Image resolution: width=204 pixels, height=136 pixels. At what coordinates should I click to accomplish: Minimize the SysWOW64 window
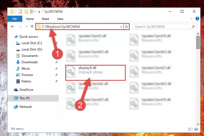tap(170, 11)
